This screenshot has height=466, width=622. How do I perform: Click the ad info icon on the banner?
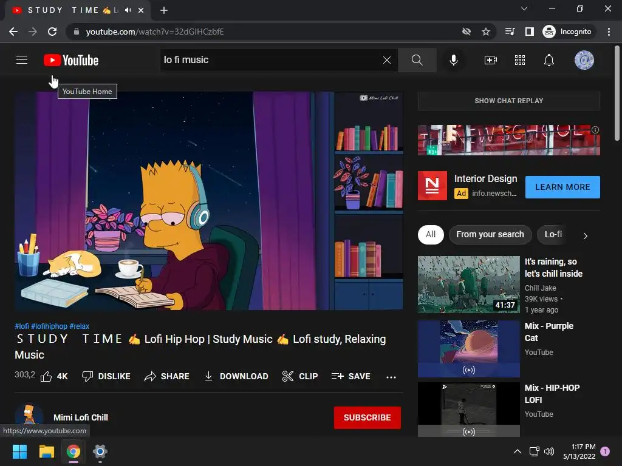[x=595, y=130]
